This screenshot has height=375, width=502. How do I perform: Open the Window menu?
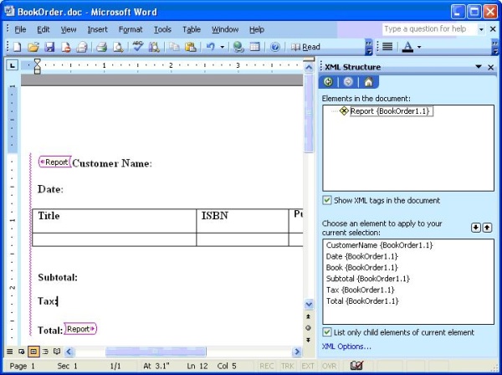point(225,29)
